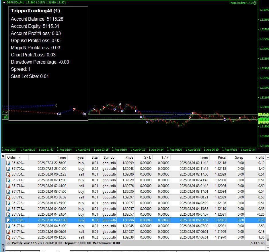The height and width of the screenshot is (252, 269).
Task: Click the order icon for order 351731
Action: pos(8,226)
